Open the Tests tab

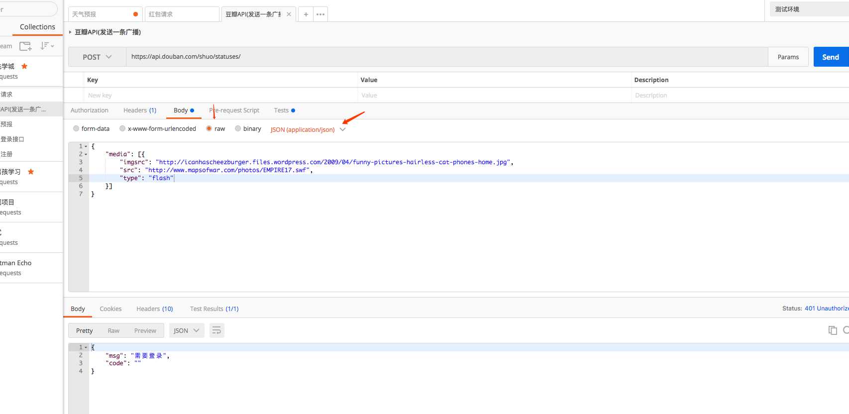[284, 110]
